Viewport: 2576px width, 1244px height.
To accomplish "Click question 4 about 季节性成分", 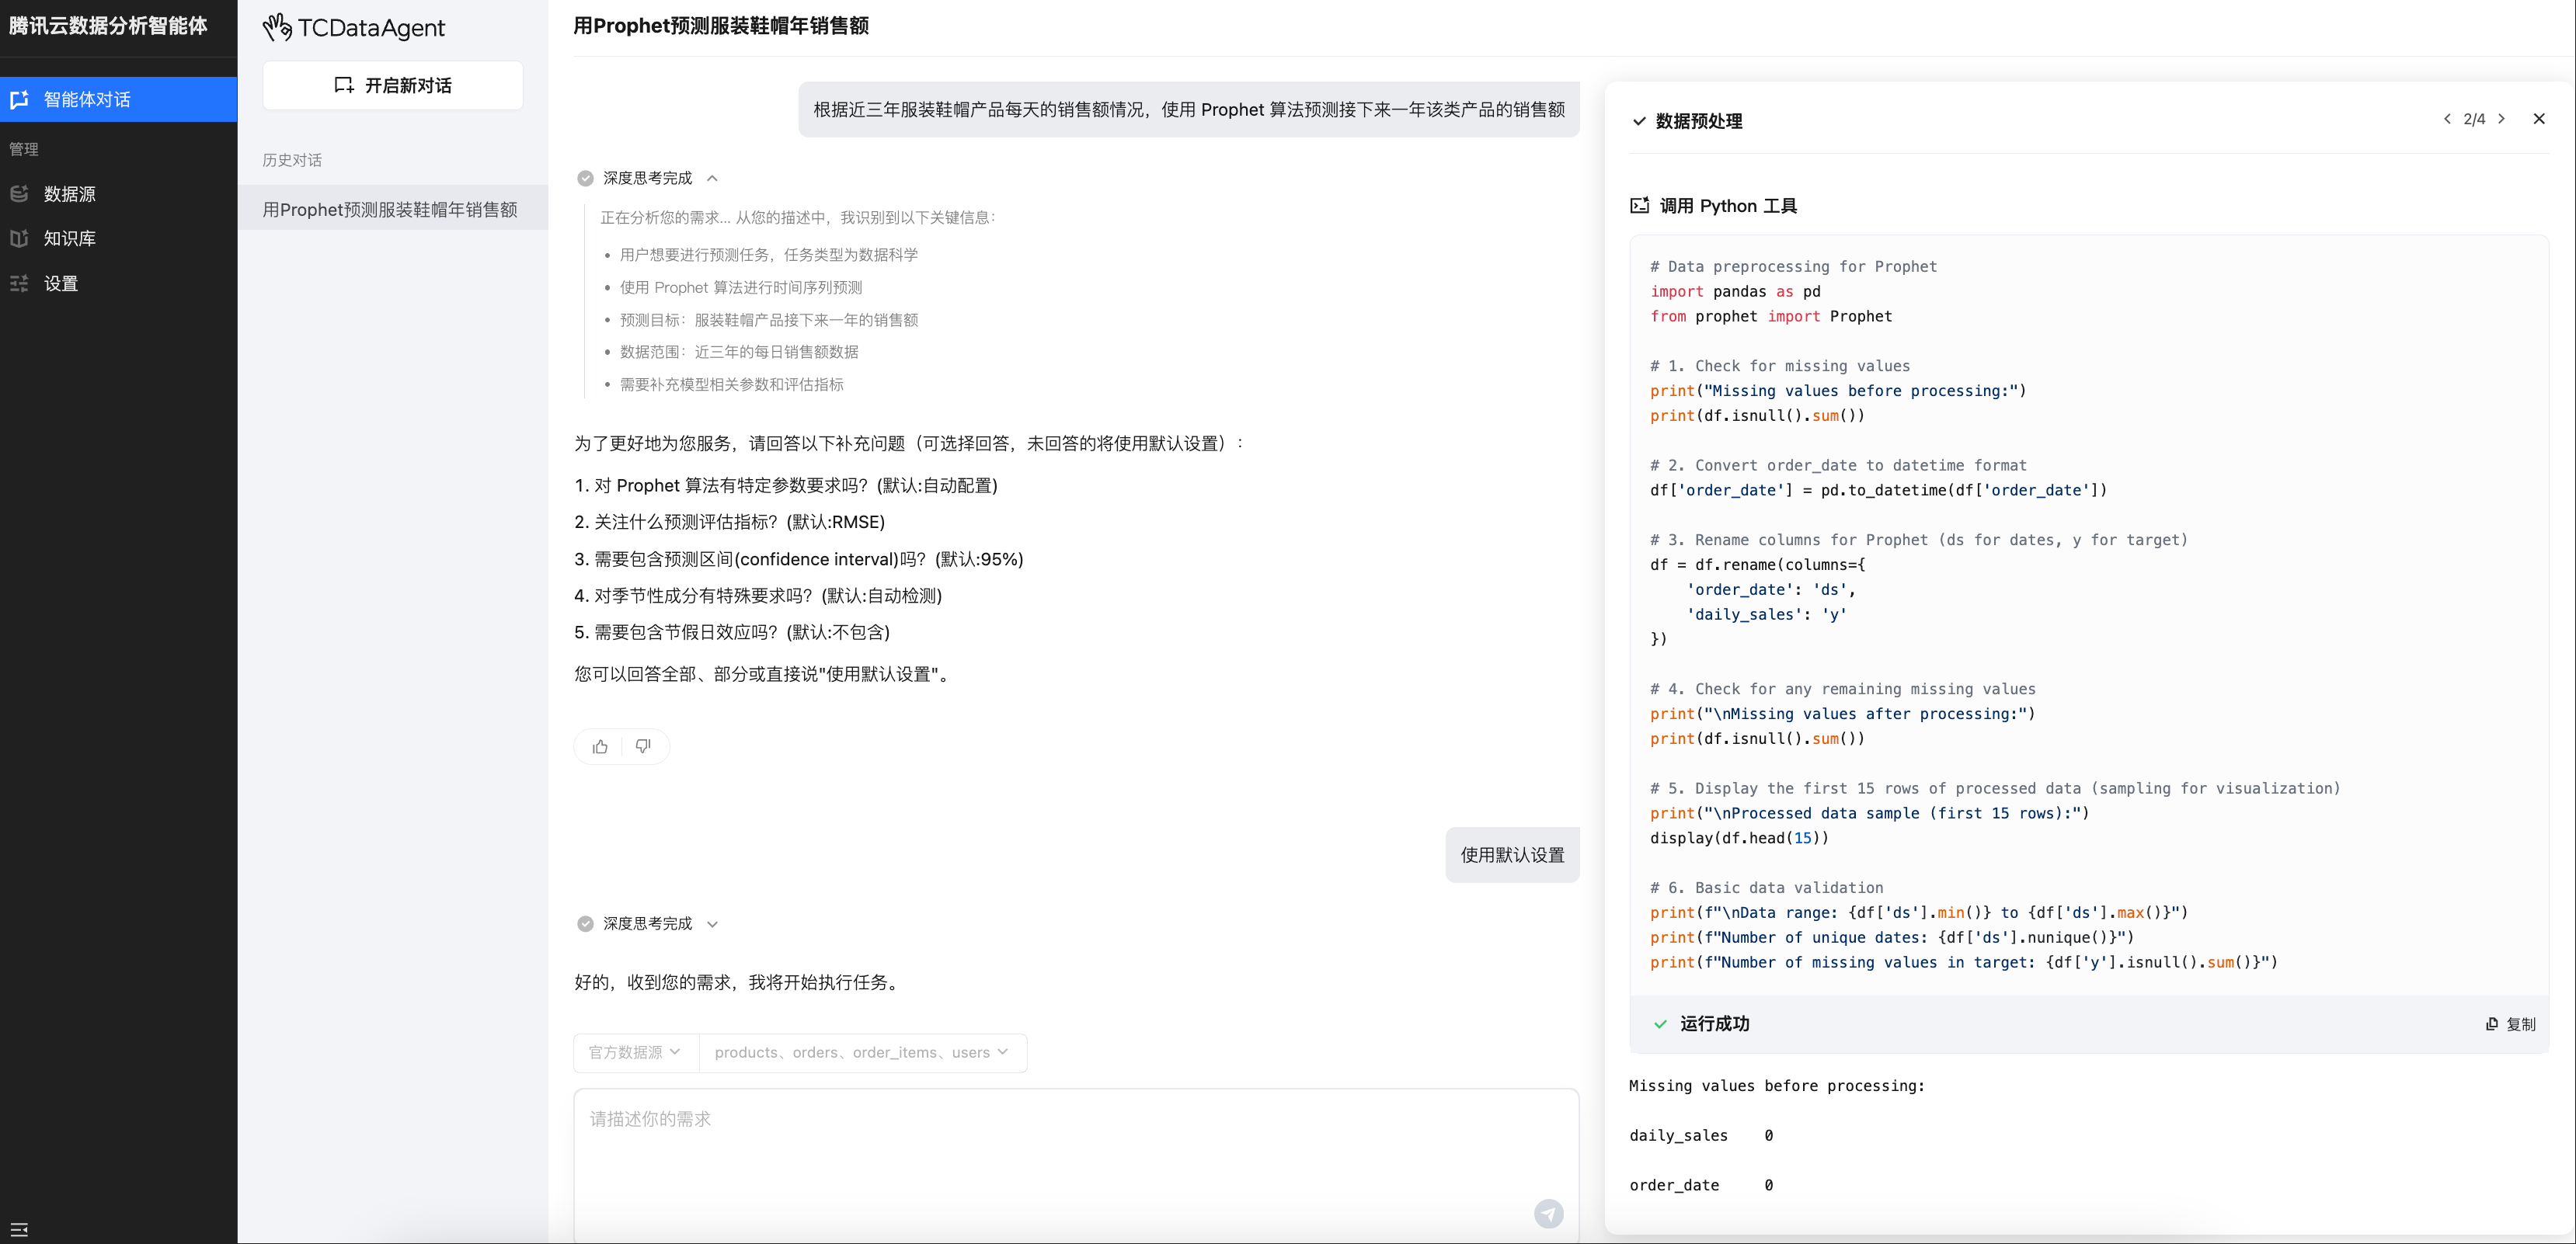I will pyautogui.click(x=758, y=596).
